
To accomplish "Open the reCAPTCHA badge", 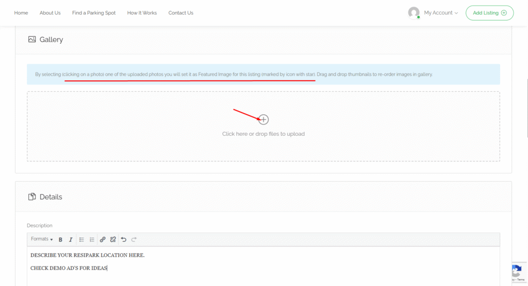I will click(518, 272).
